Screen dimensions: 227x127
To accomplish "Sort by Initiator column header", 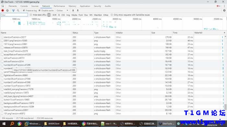I will point(133,33).
